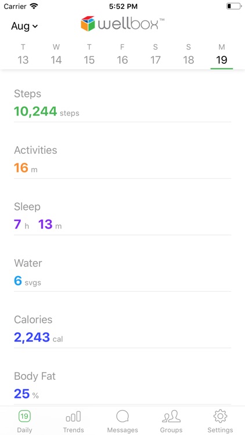The image size is (245, 435).
Task: Tap the battery indicator in status bar
Action: [x=233, y=6]
